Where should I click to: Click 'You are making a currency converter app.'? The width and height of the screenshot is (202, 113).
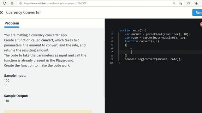click(x=36, y=35)
